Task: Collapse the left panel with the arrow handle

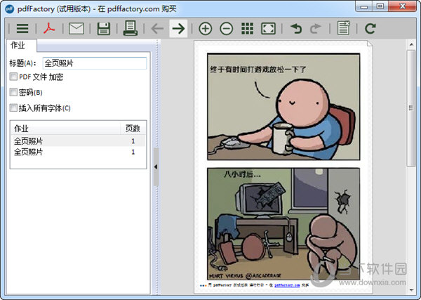Action: 156,167
